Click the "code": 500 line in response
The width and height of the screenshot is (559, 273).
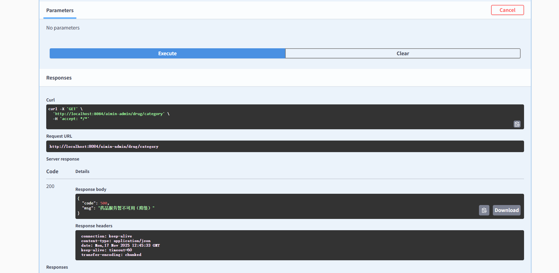point(95,203)
